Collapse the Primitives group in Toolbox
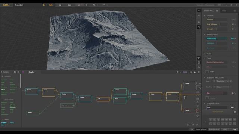 point(3,77)
